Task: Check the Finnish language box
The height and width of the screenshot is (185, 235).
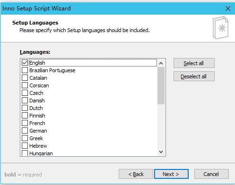Action: 25,116
